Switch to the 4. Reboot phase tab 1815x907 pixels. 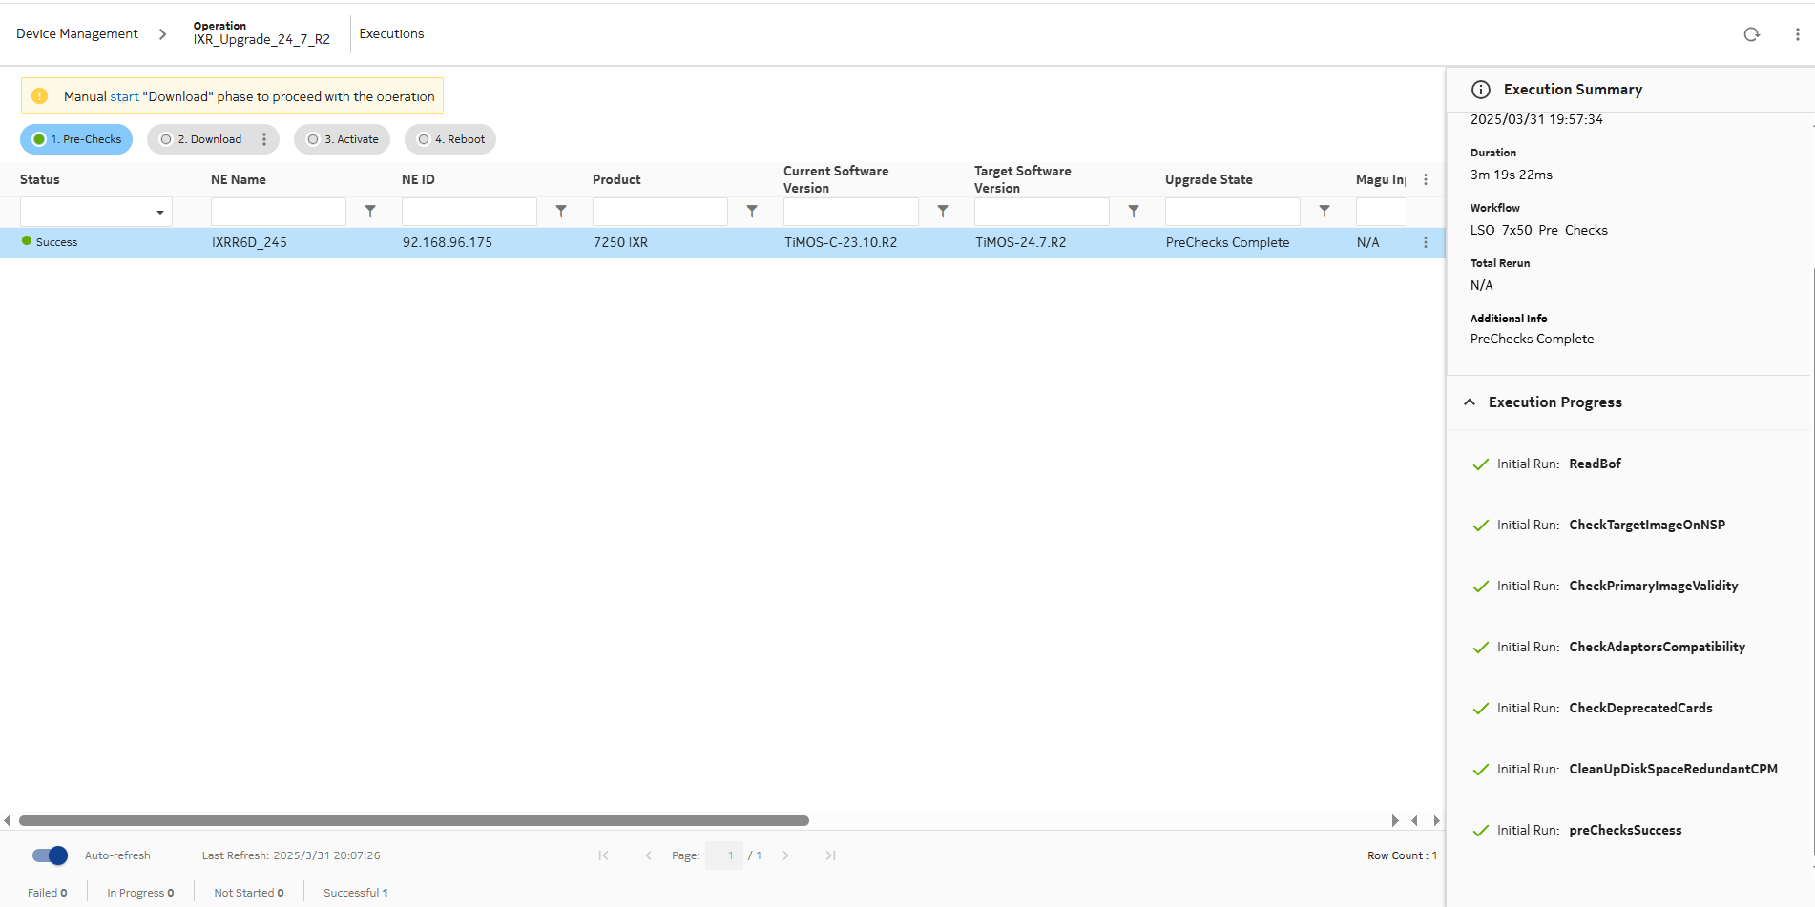coord(450,139)
